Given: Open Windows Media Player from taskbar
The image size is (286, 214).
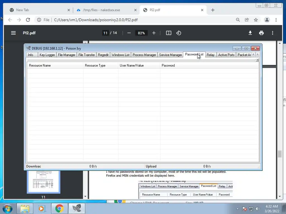Looking at the screenshot, I should pyautogui.click(x=42, y=208).
